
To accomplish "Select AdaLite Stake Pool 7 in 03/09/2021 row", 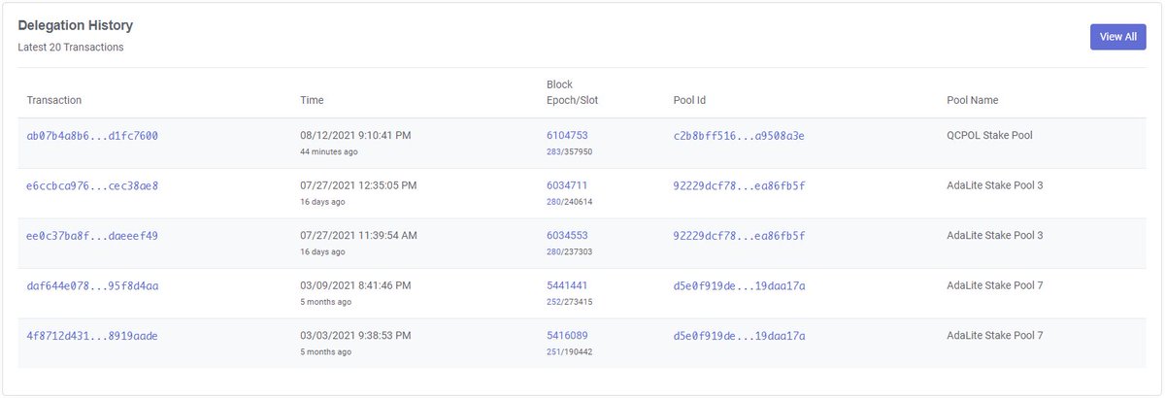I will coord(995,285).
